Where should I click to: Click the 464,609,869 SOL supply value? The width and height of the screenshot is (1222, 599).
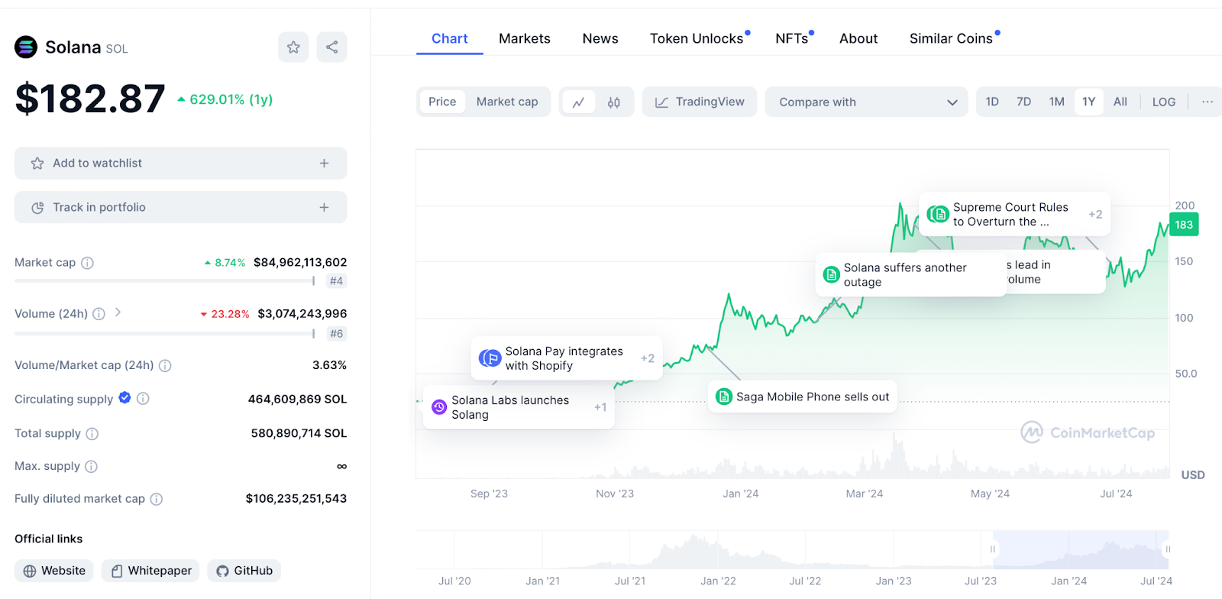[x=297, y=399]
